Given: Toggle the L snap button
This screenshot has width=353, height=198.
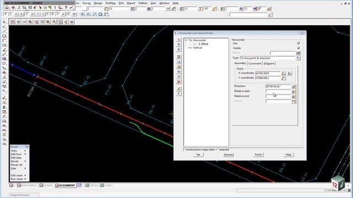Looking at the screenshot, I should (11, 14).
